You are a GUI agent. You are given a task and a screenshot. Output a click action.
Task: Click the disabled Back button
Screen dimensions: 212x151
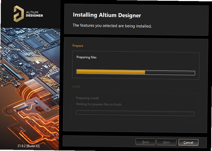(x=146, y=142)
